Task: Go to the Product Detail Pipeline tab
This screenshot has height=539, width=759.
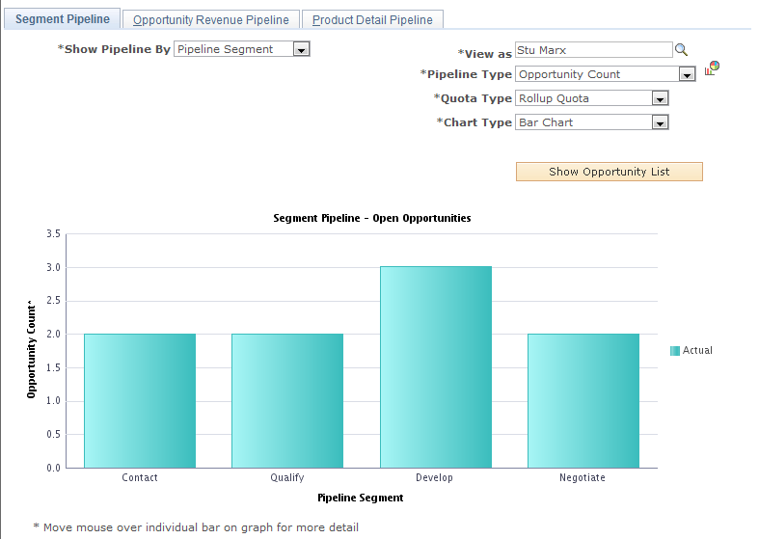Action: [x=372, y=20]
